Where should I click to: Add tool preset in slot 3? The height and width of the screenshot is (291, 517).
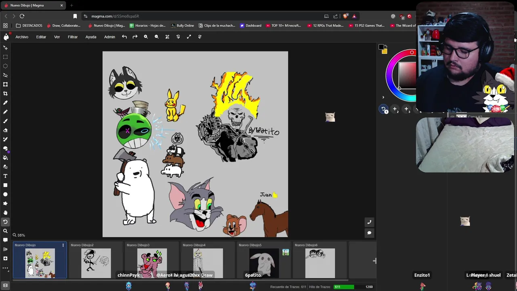pyautogui.click(x=406, y=109)
